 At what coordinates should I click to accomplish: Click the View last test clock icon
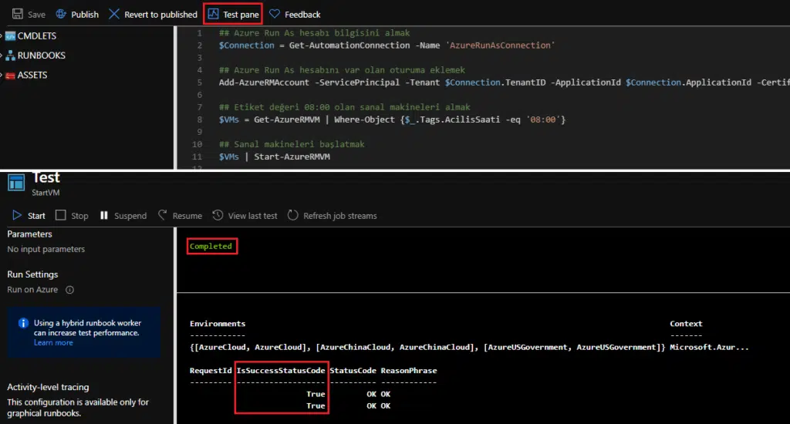(218, 215)
